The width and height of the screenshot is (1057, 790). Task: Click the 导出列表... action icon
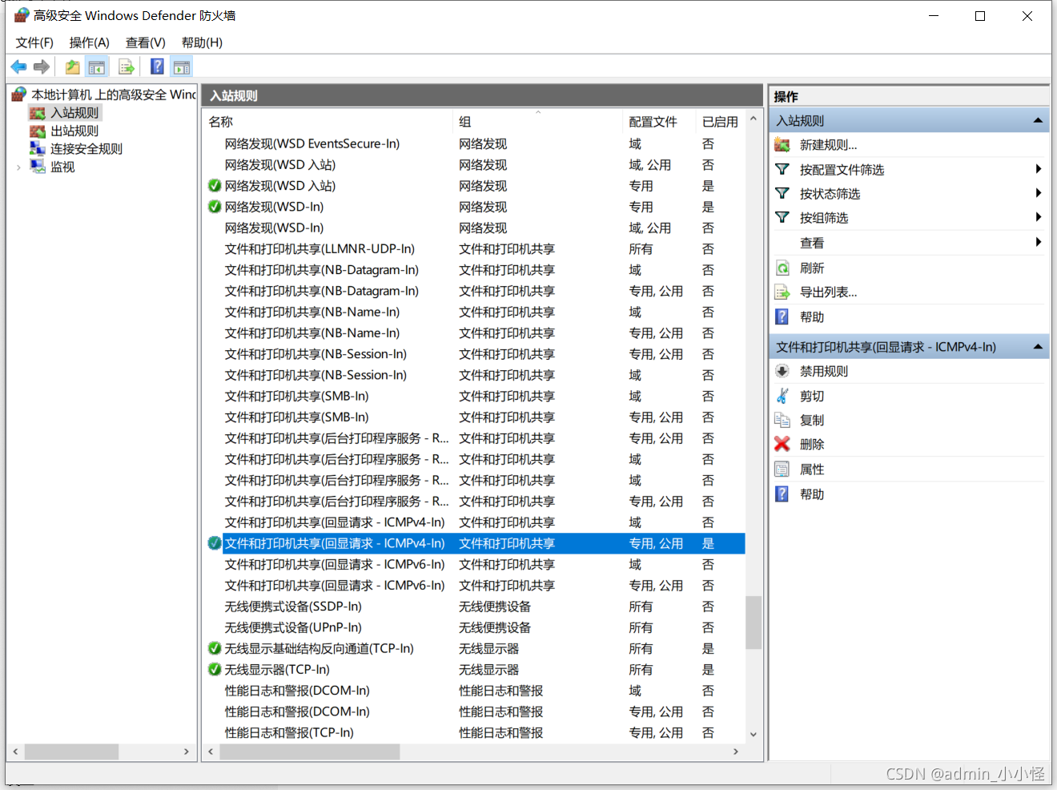[782, 292]
